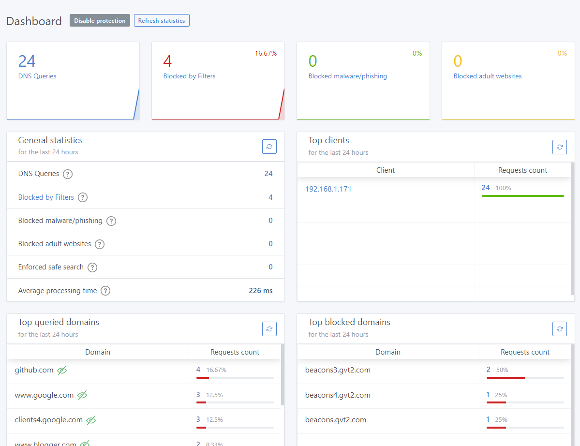Open help icon beside Blocked adult websites
This screenshot has width=580, height=446.
coord(100,244)
